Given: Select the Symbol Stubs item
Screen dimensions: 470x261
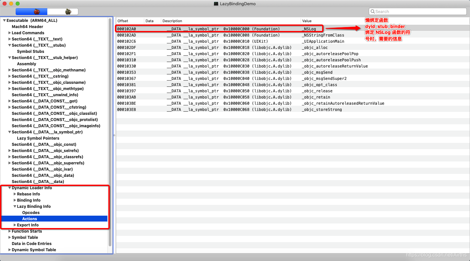Looking at the screenshot, I should 30,52.
